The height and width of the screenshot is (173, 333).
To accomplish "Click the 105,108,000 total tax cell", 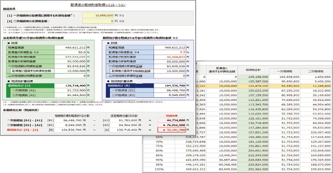I will (253, 77).
